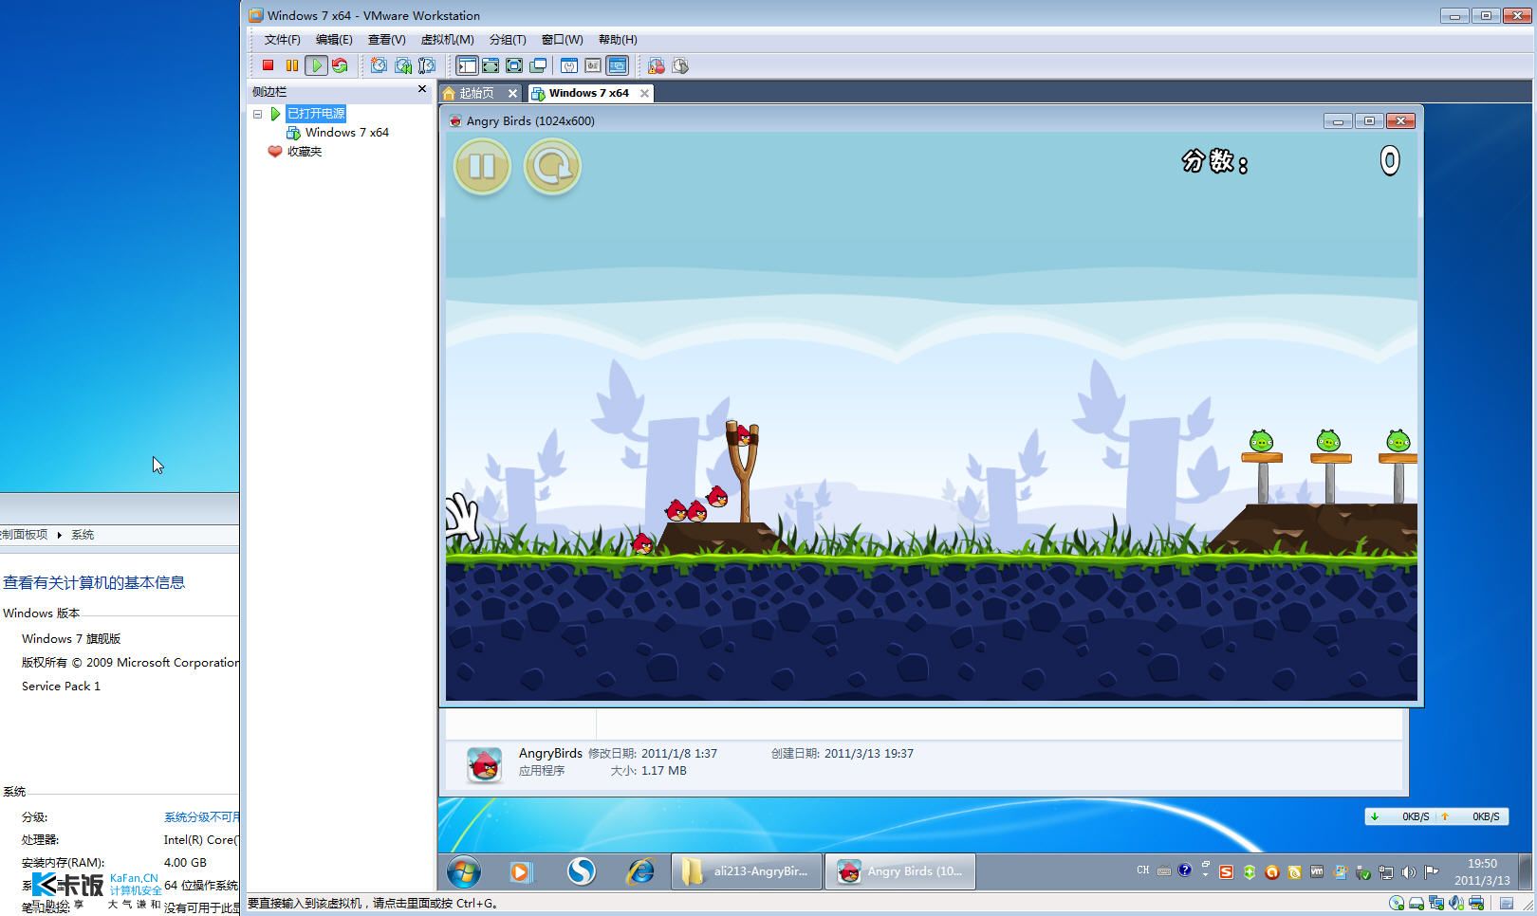The image size is (1537, 916).
Task: Click the green power on play button
Action: tap(316, 65)
